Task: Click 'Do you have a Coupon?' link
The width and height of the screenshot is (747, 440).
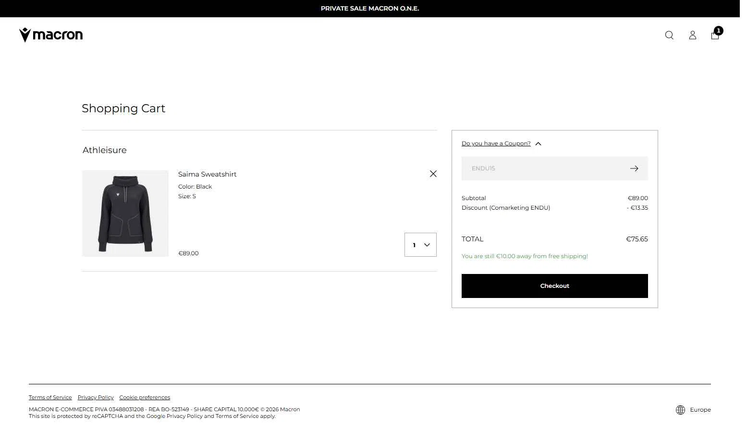Action: tap(496, 143)
